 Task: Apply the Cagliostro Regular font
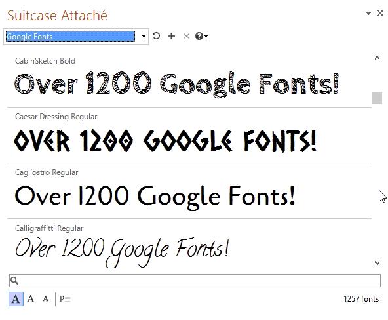pyautogui.click(x=189, y=191)
